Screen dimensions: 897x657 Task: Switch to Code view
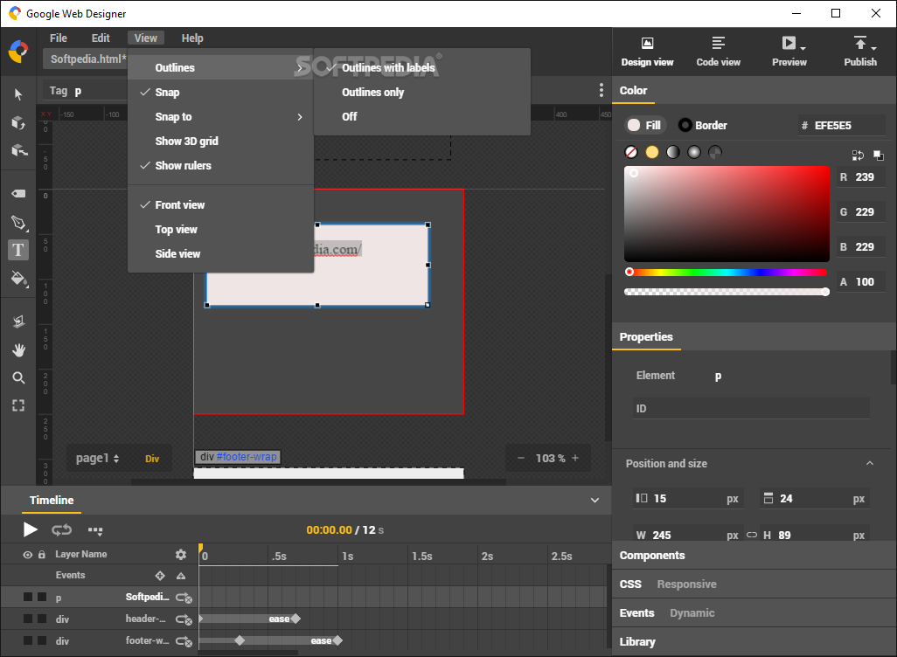click(718, 52)
